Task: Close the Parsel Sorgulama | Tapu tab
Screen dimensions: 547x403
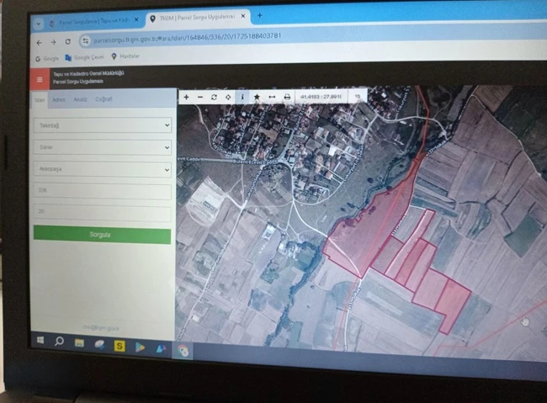Action: coord(136,20)
